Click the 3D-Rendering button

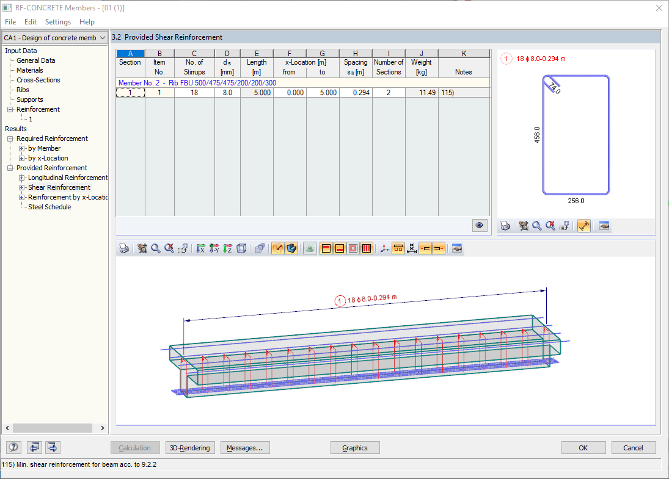coord(190,448)
